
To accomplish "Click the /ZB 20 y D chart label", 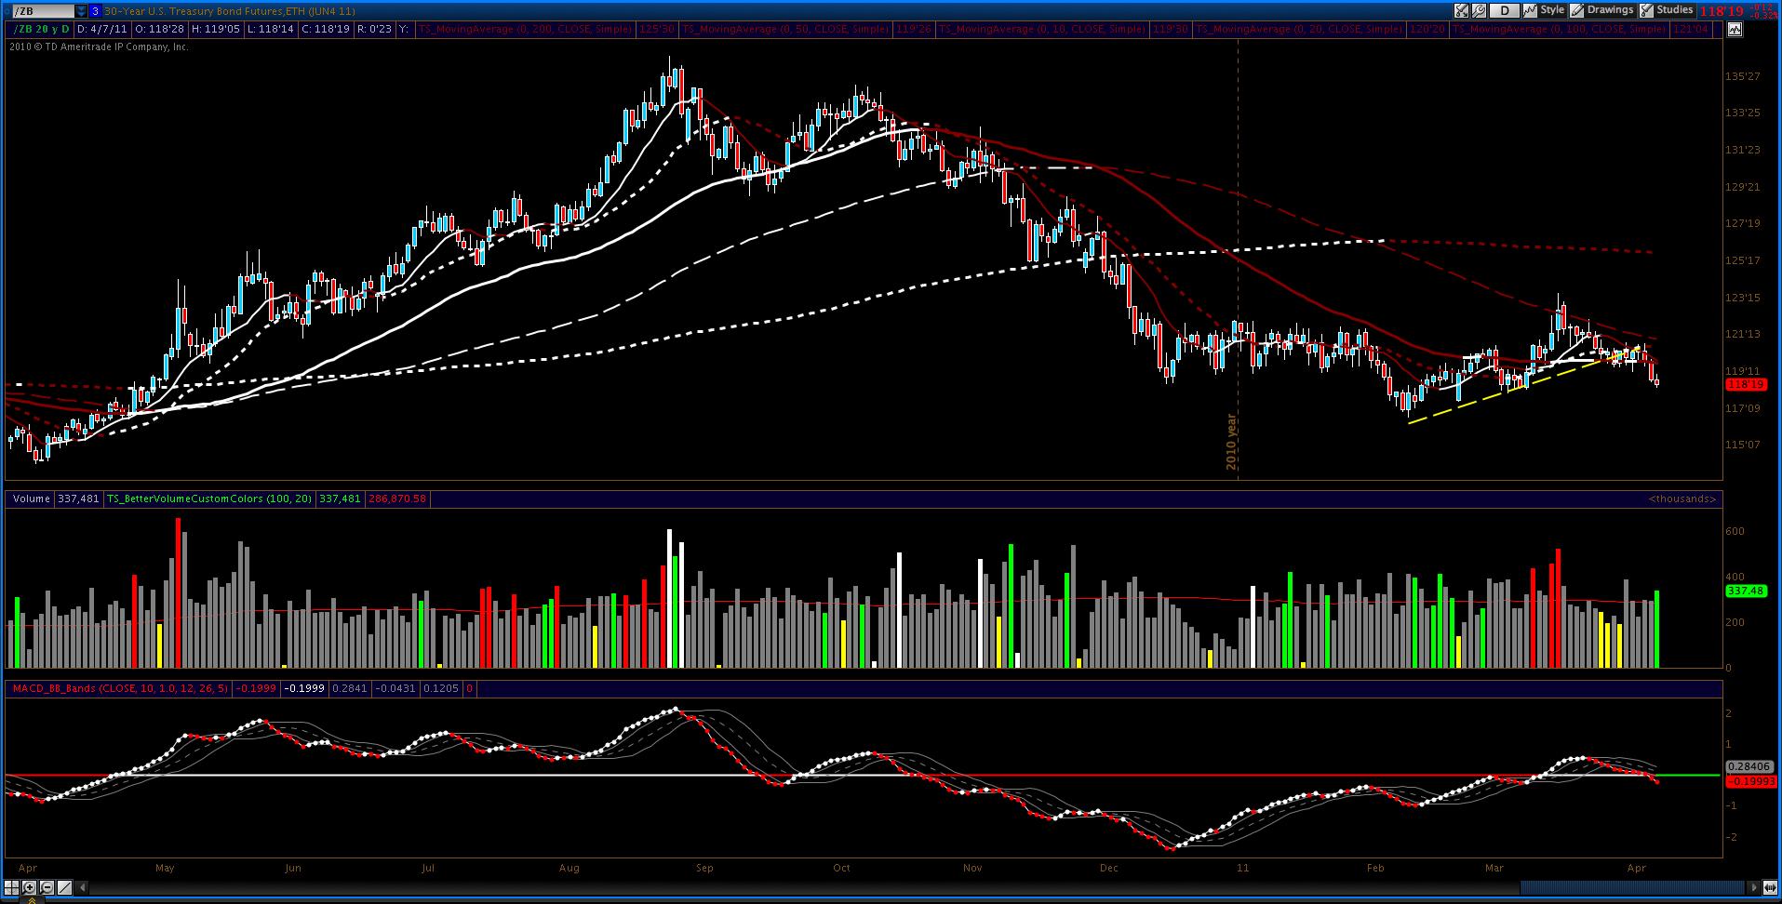I will (41, 30).
